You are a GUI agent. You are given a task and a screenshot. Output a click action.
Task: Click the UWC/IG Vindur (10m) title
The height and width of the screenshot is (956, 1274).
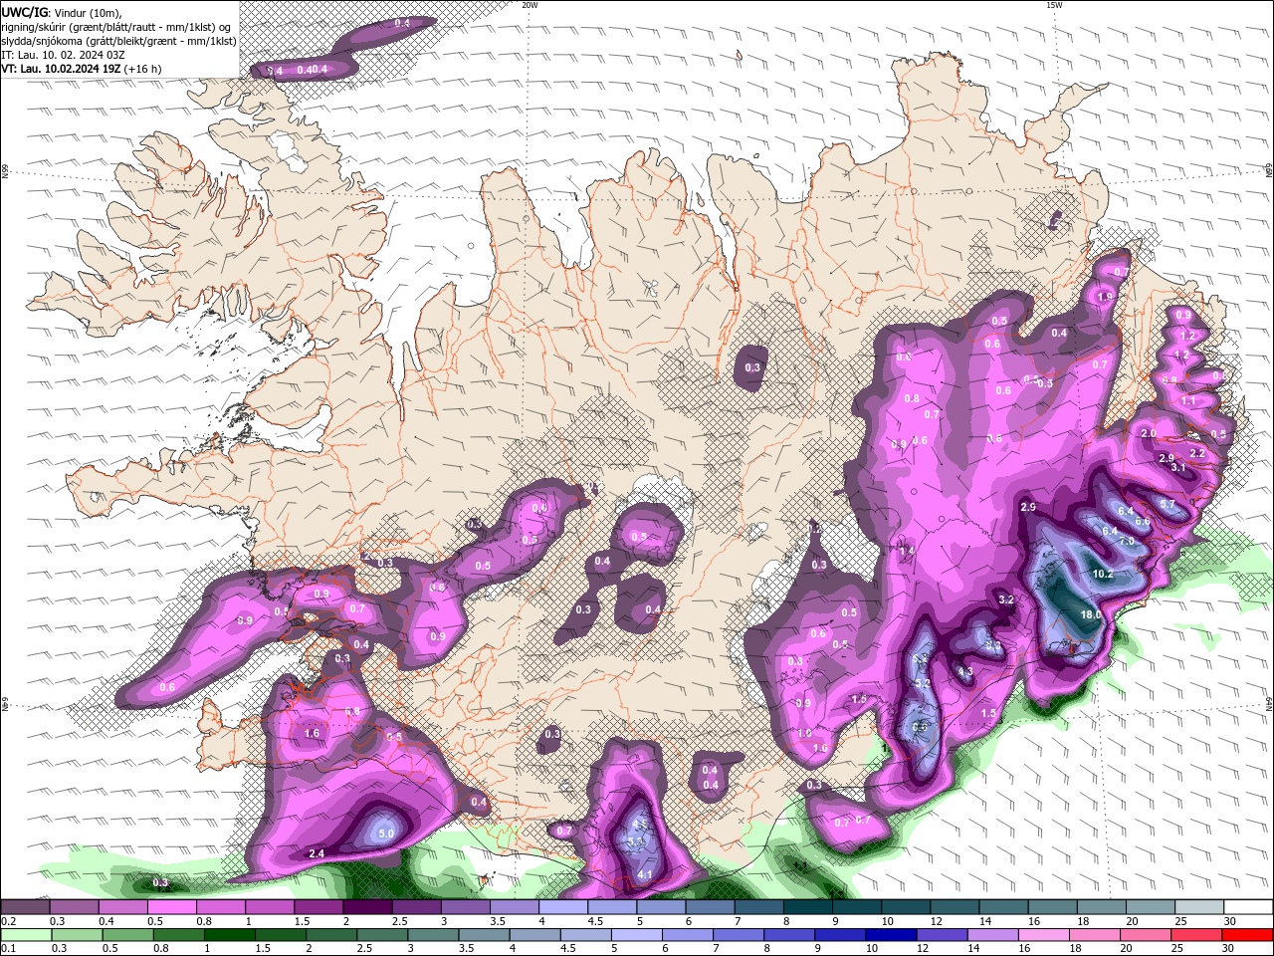[62, 11]
